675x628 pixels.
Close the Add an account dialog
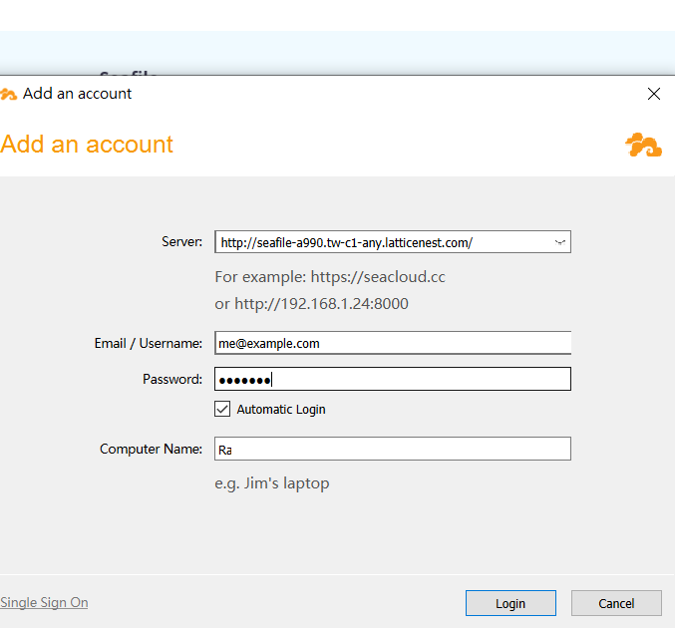pyautogui.click(x=654, y=94)
